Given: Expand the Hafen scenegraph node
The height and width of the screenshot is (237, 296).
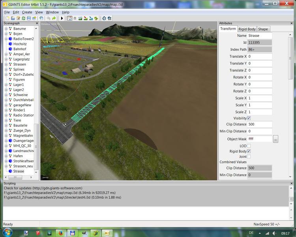Looking at the screenshot, I should 6,156.
